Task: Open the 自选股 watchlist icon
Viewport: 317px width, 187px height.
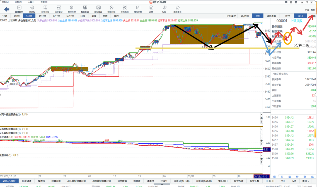Action: [32, 9]
